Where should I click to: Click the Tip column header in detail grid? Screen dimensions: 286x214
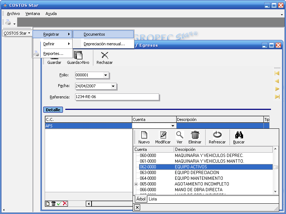pos(266,119)
